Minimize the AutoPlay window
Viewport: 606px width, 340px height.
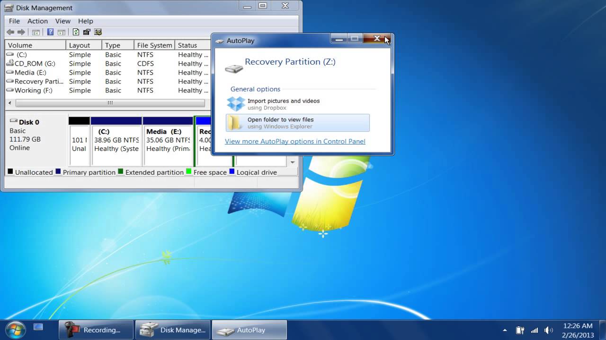coord(339,39)
